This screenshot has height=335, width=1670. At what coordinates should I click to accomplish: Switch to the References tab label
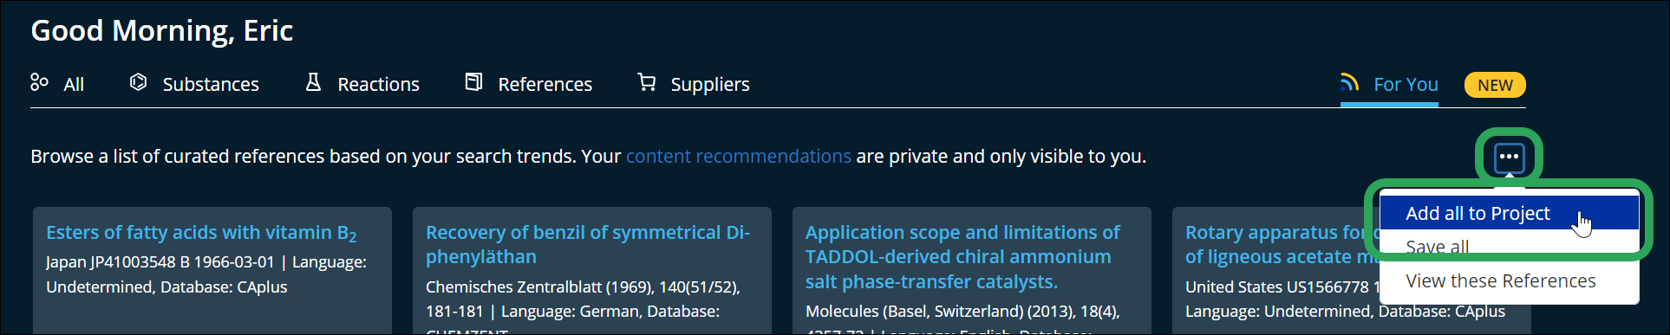tap(545, 84)
